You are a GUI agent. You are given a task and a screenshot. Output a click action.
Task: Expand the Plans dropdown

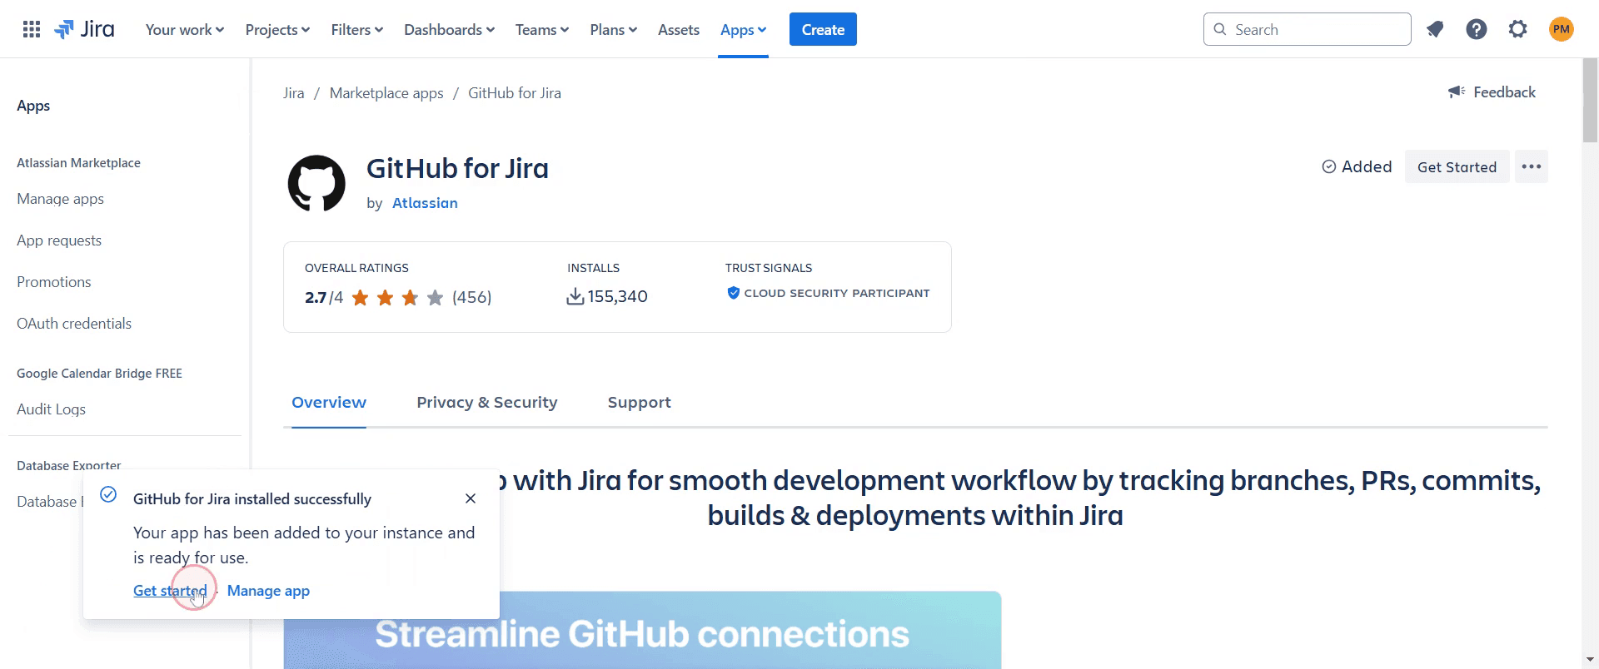pos(614,29)
